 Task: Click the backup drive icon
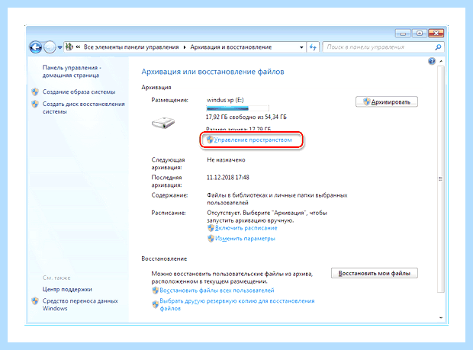(163, 123)
